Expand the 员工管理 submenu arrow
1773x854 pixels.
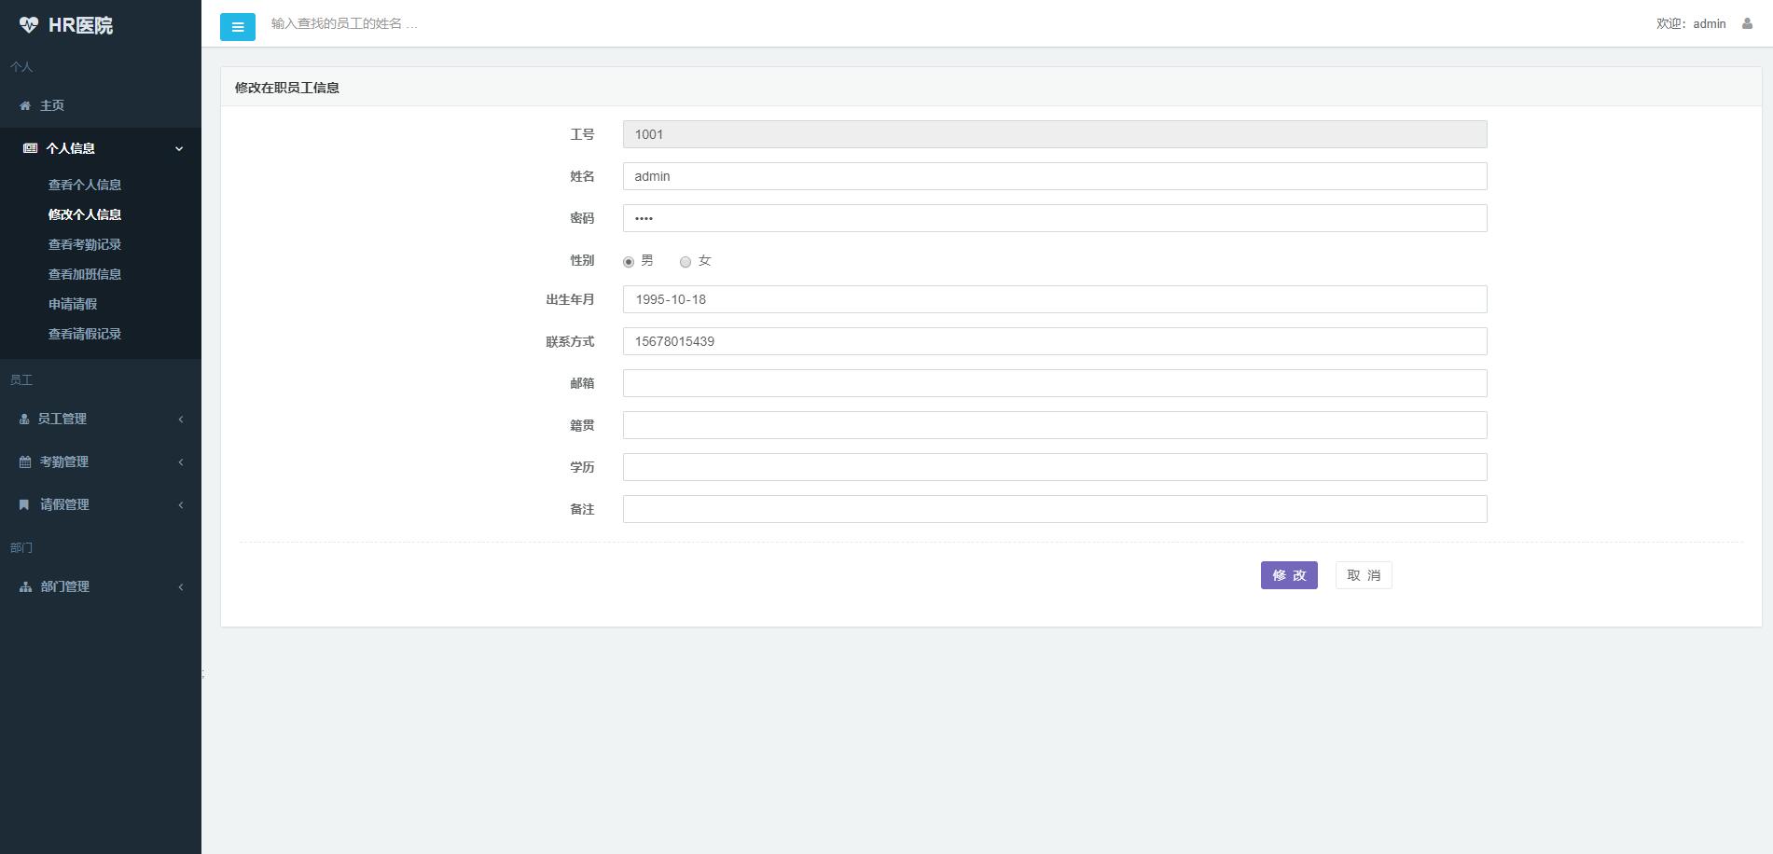[x=181, y=420]
